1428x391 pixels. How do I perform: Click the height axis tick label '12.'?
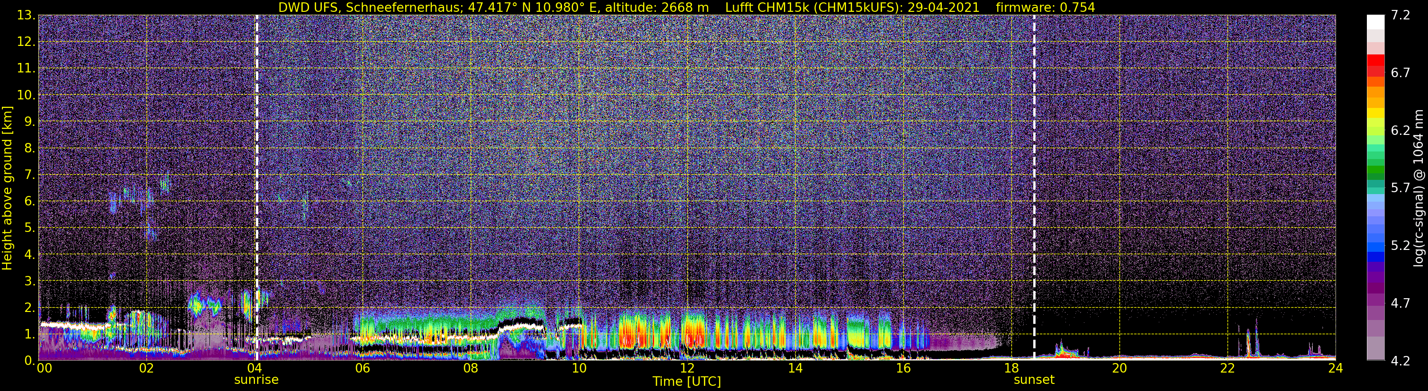pos(26,42)
